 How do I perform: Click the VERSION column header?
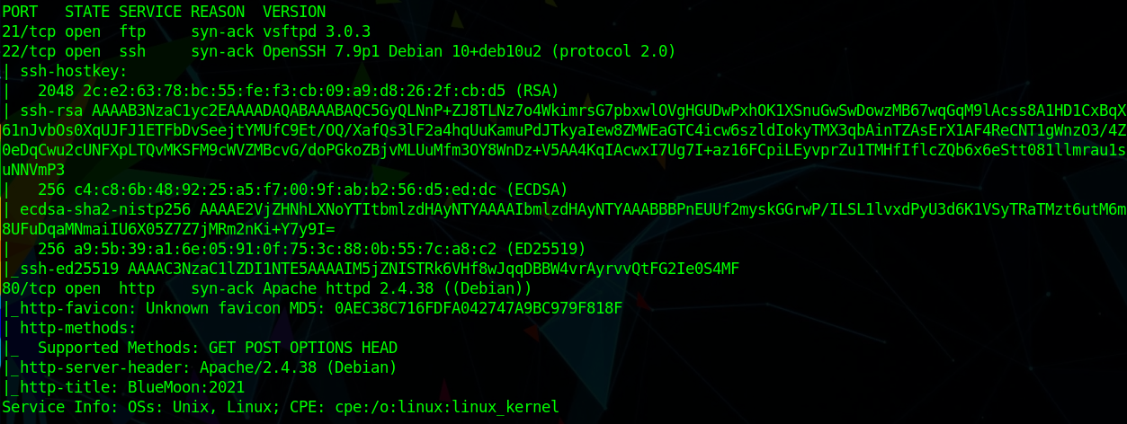coord(294,13)
